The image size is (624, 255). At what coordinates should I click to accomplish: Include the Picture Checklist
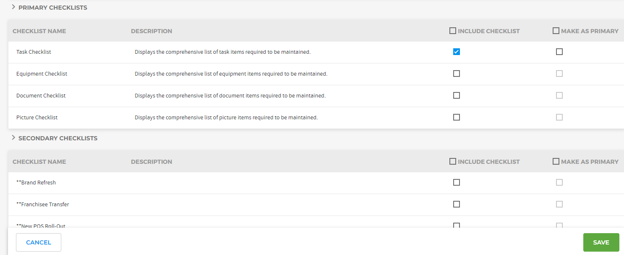[457, 117]
